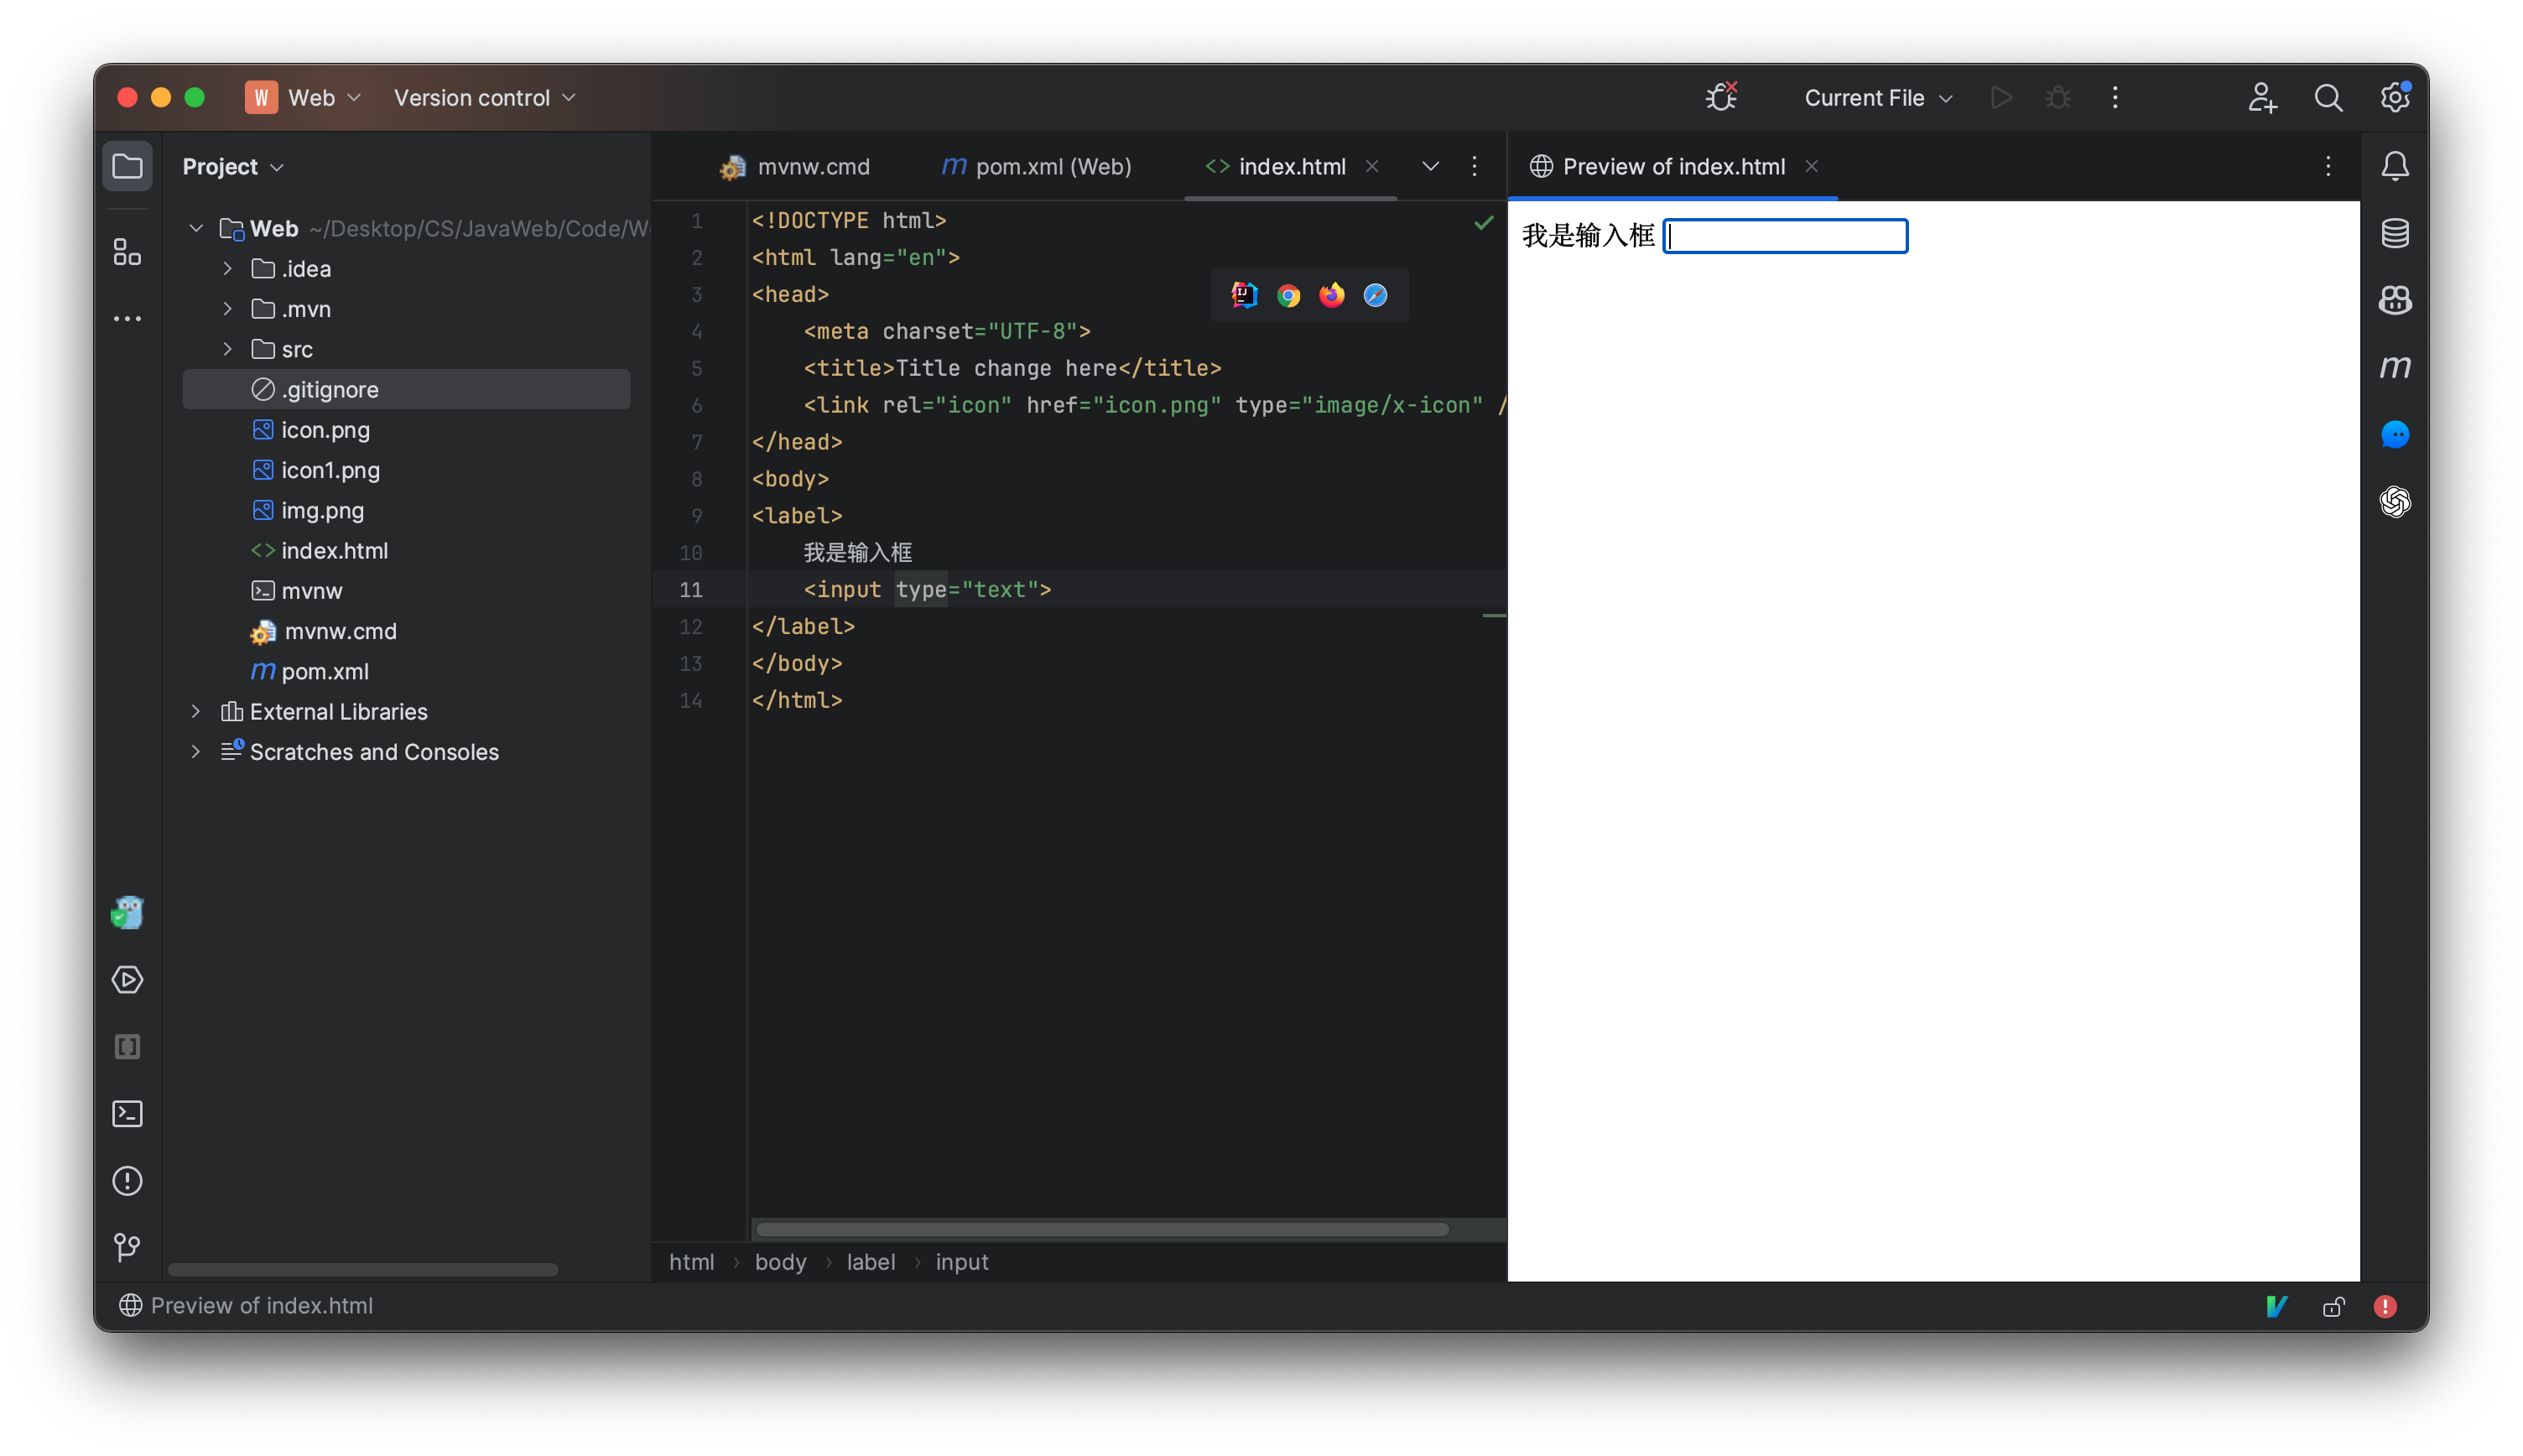The height and width of the screenshot is (1456, 2523).
Task: Click the green inspection checkmark in editor
Action: (1483, 222)
